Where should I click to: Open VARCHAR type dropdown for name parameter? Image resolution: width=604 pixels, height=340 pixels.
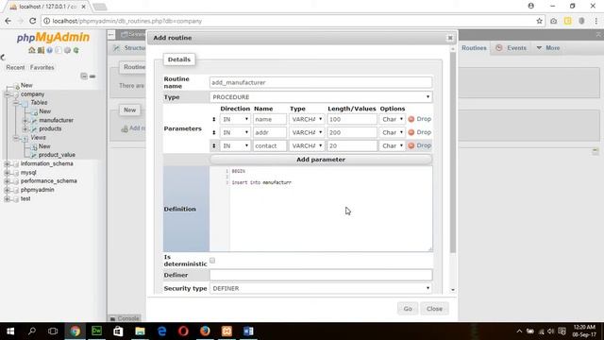[307, 120]
